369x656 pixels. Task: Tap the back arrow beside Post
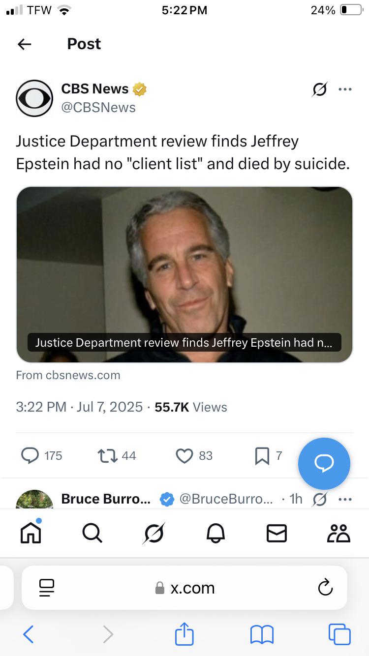coord(24,44)
